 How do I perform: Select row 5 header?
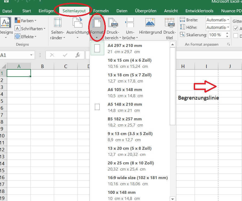[3, 101]
